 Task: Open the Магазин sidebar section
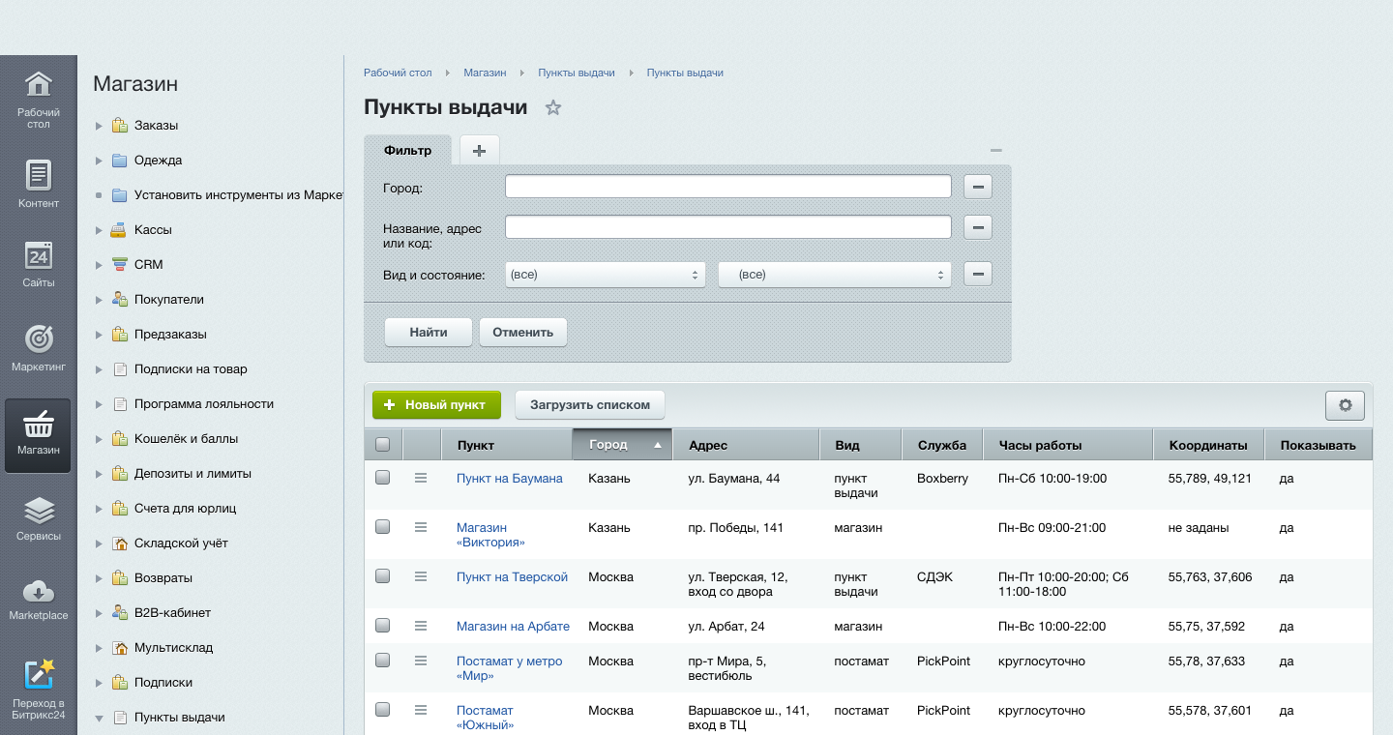pos(39,435)
